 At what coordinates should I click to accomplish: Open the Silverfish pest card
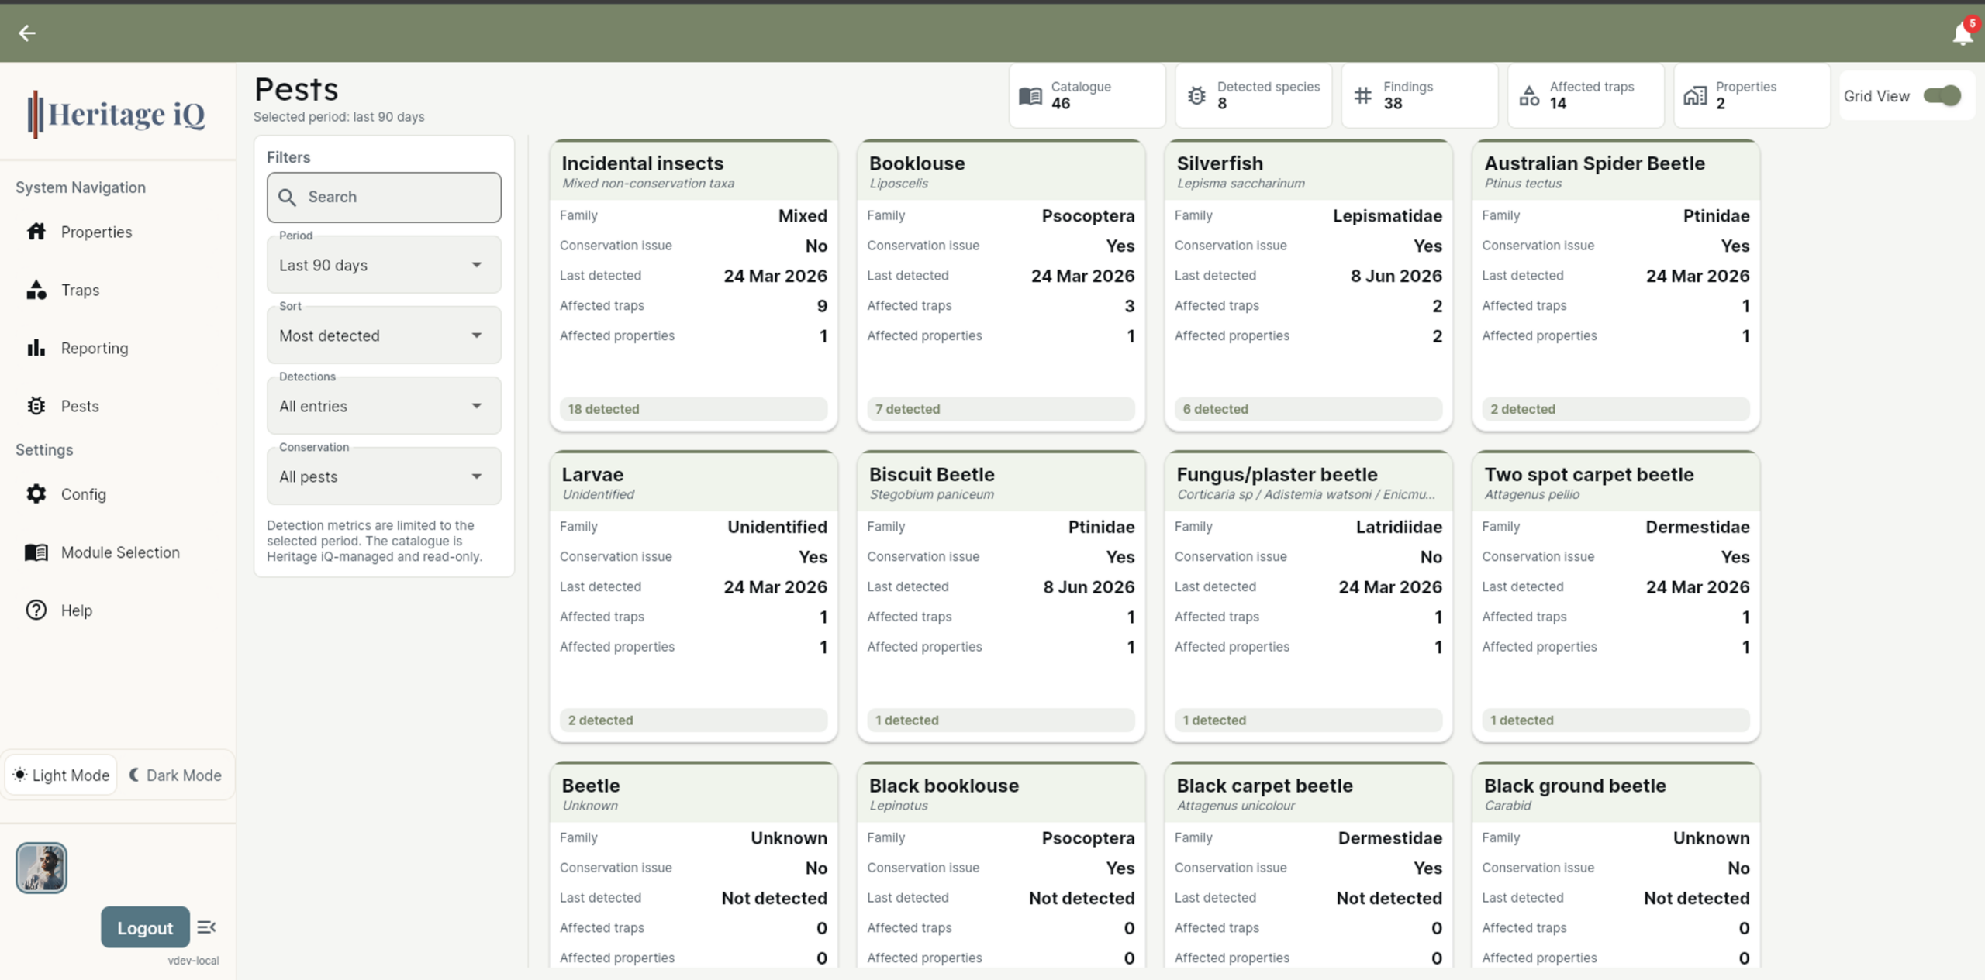[1308, 285]
